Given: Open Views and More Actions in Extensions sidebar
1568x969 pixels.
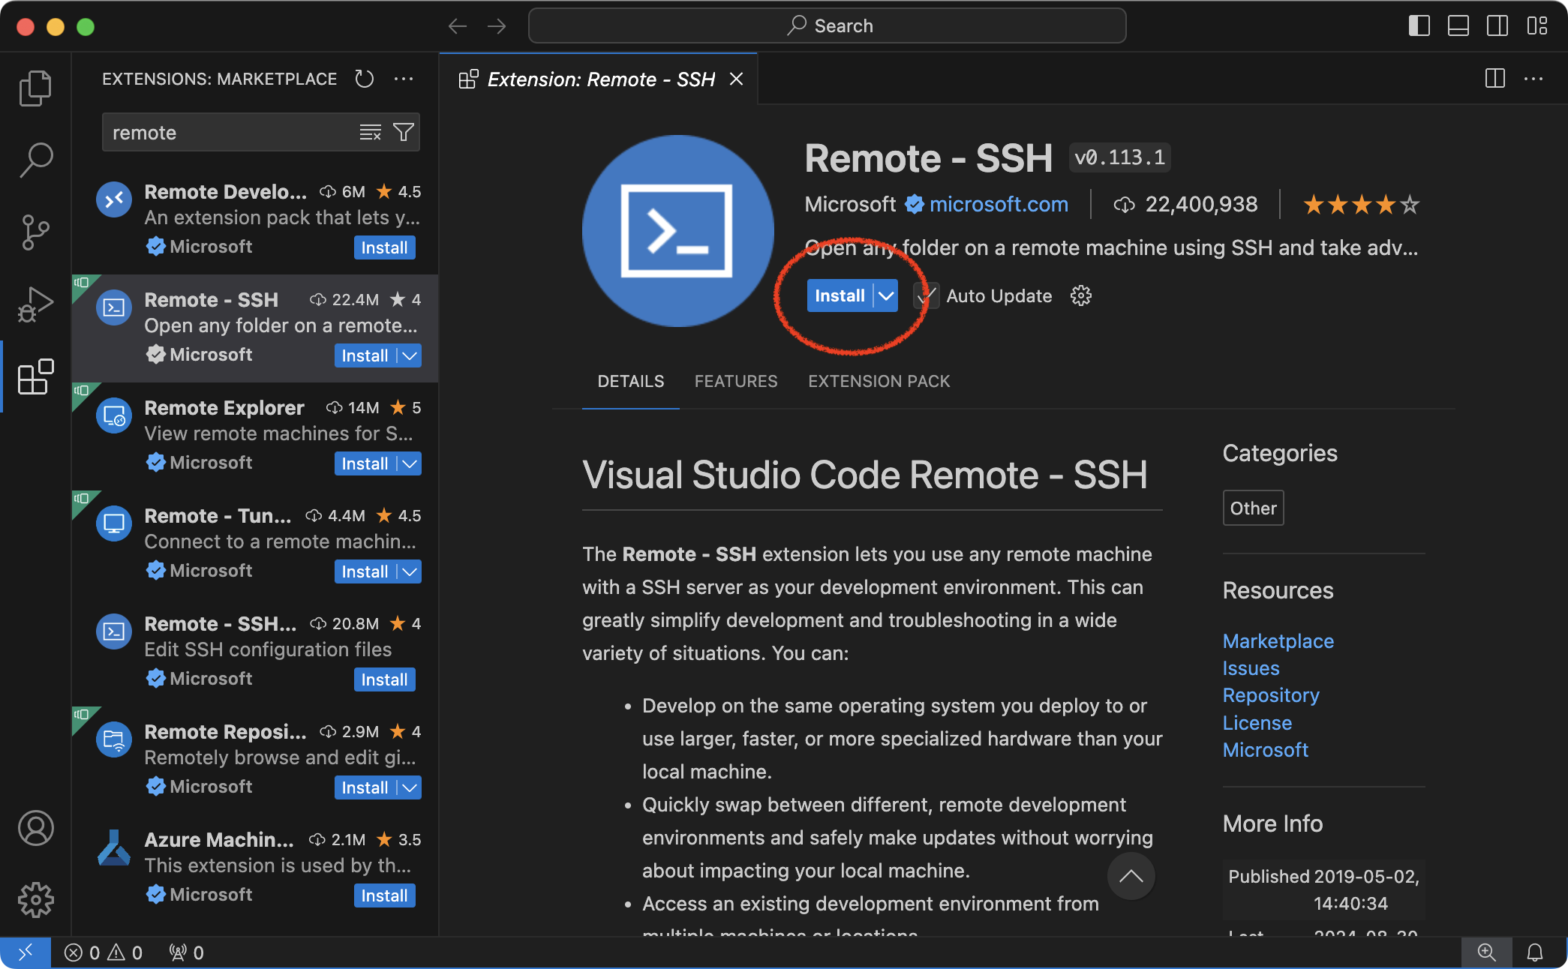Looking at the screenshot, I should click(x=404, y=79).
